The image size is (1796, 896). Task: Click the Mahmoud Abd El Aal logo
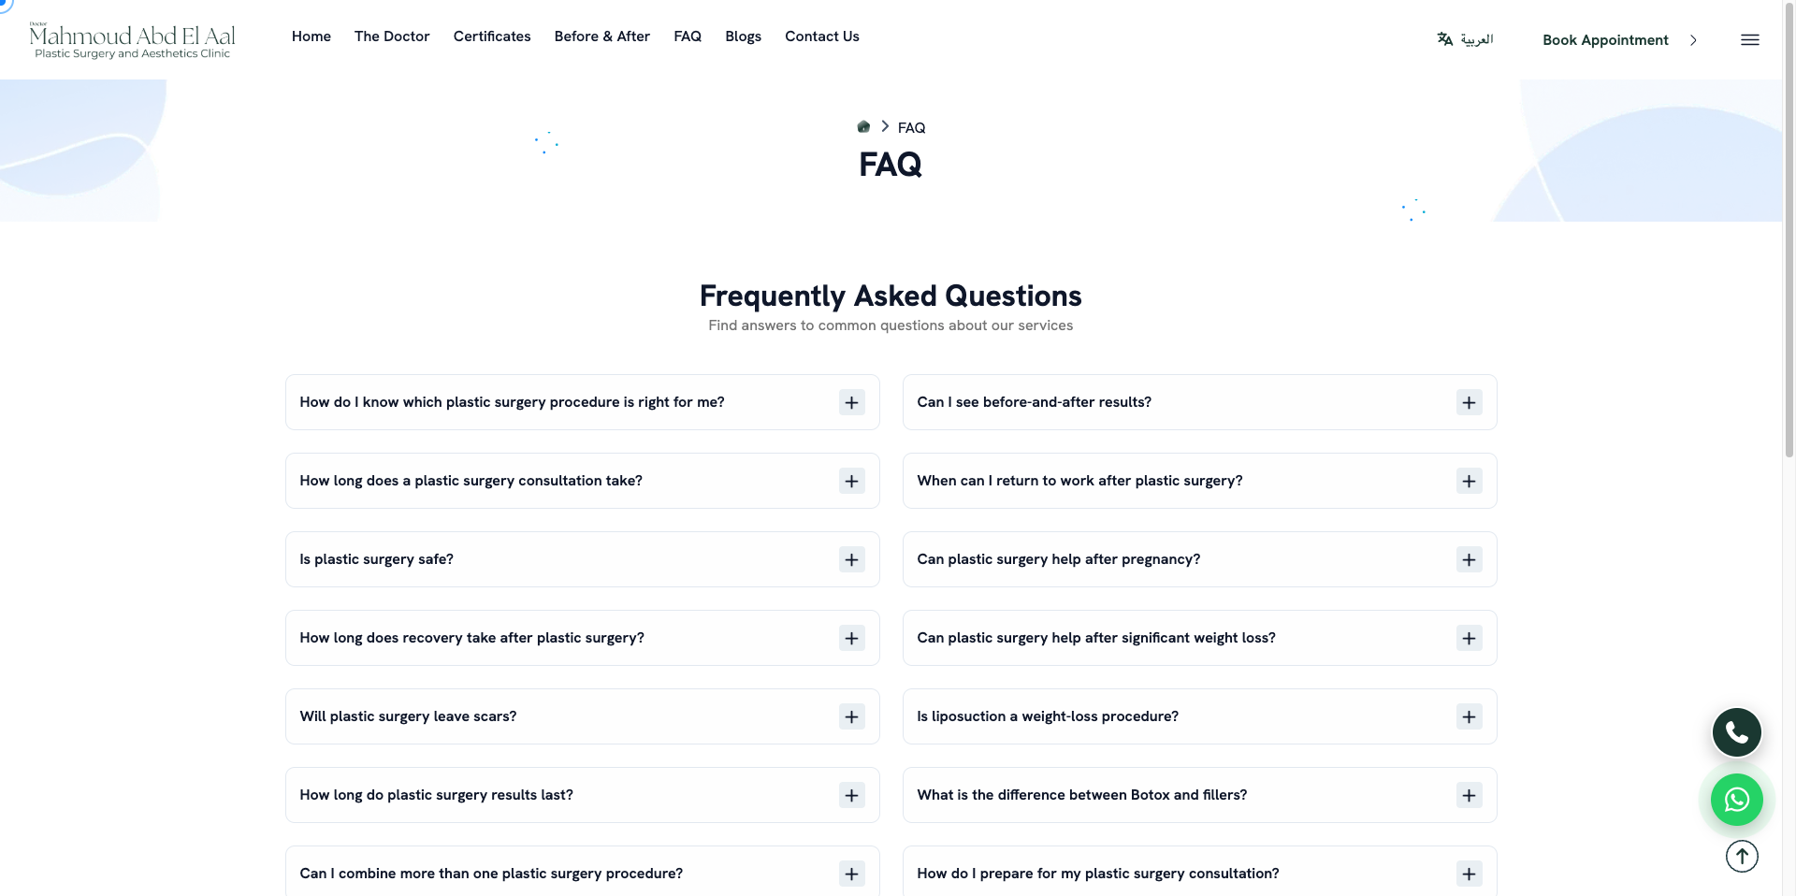[x=132, y=40]
